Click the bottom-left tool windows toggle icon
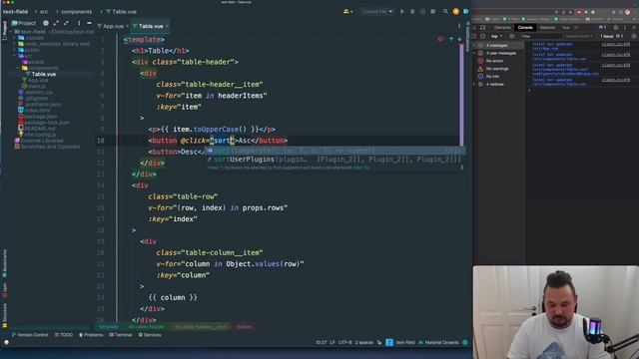The width and height of the screenshot is (639, 359). pos(6,342)
